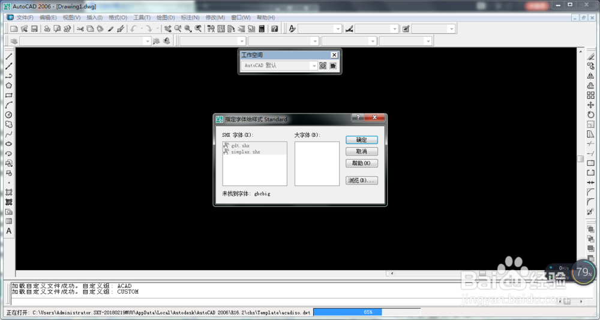Click the 65% loading progress bar
This screenshot has height=320, width=600.
(x=367, y=312)
